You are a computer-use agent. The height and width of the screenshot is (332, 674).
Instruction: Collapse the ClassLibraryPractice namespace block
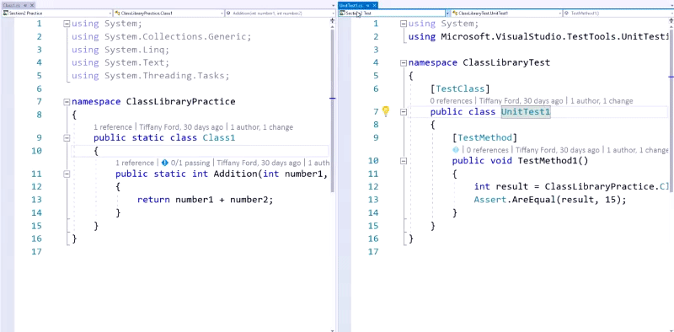click(x=67, y=102)
